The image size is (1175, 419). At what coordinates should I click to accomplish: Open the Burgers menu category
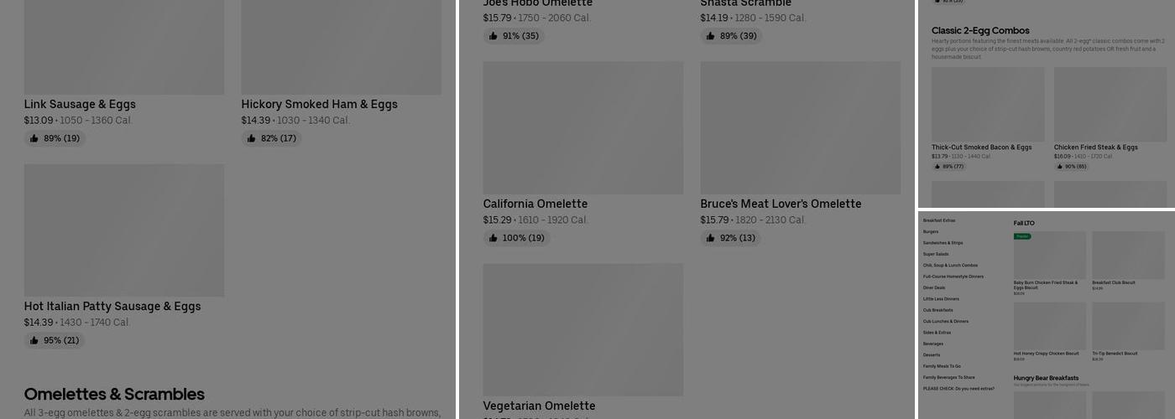click(x=931, y=231)
